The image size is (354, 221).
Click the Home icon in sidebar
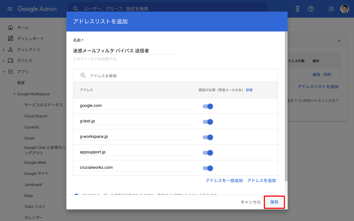pos(11,27)
